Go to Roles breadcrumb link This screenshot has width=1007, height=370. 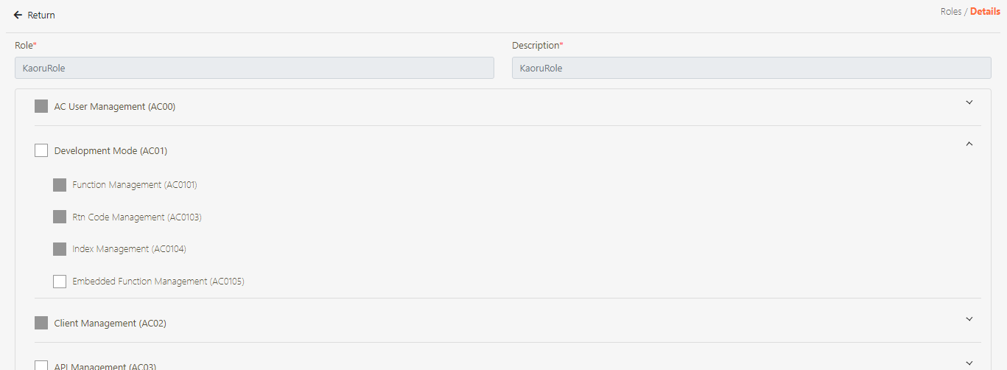point(950,12)
